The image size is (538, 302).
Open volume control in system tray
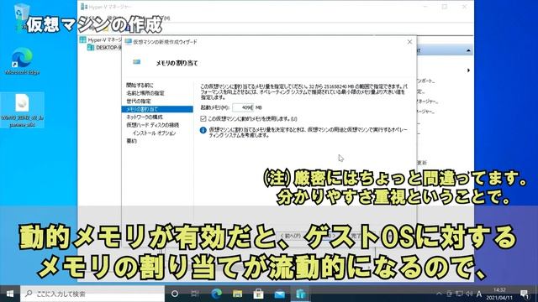coord(469,294)
